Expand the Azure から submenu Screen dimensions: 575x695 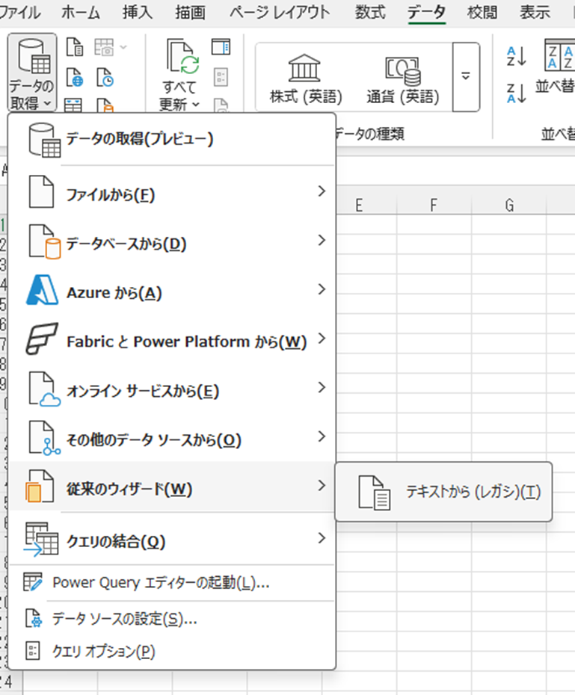coord(171,292)
